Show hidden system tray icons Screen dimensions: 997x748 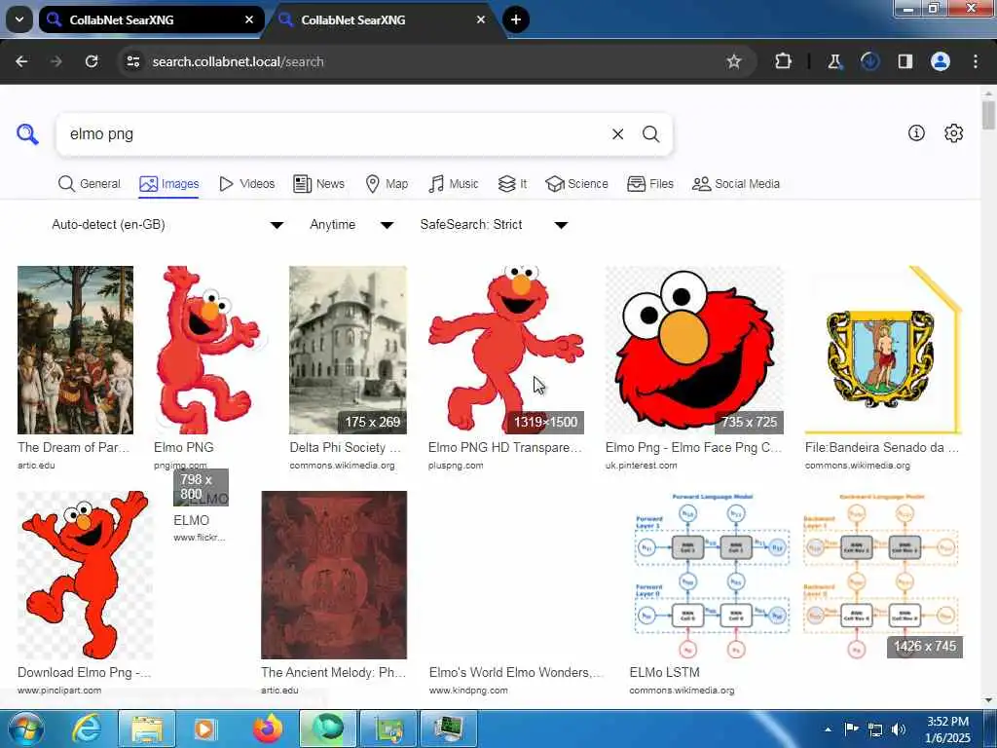828,729
